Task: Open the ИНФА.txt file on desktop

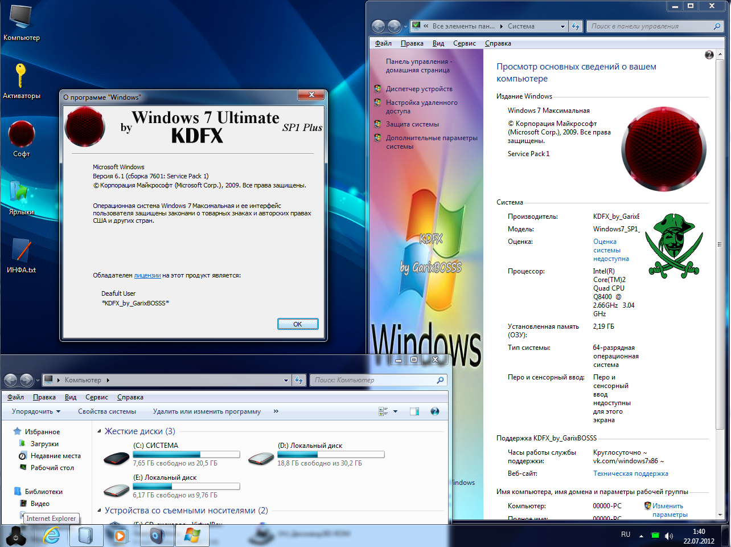Action: click(21, 256)
